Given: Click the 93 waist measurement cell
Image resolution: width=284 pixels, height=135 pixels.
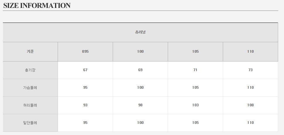Looking at the screenshot, I should click(85, 105).
